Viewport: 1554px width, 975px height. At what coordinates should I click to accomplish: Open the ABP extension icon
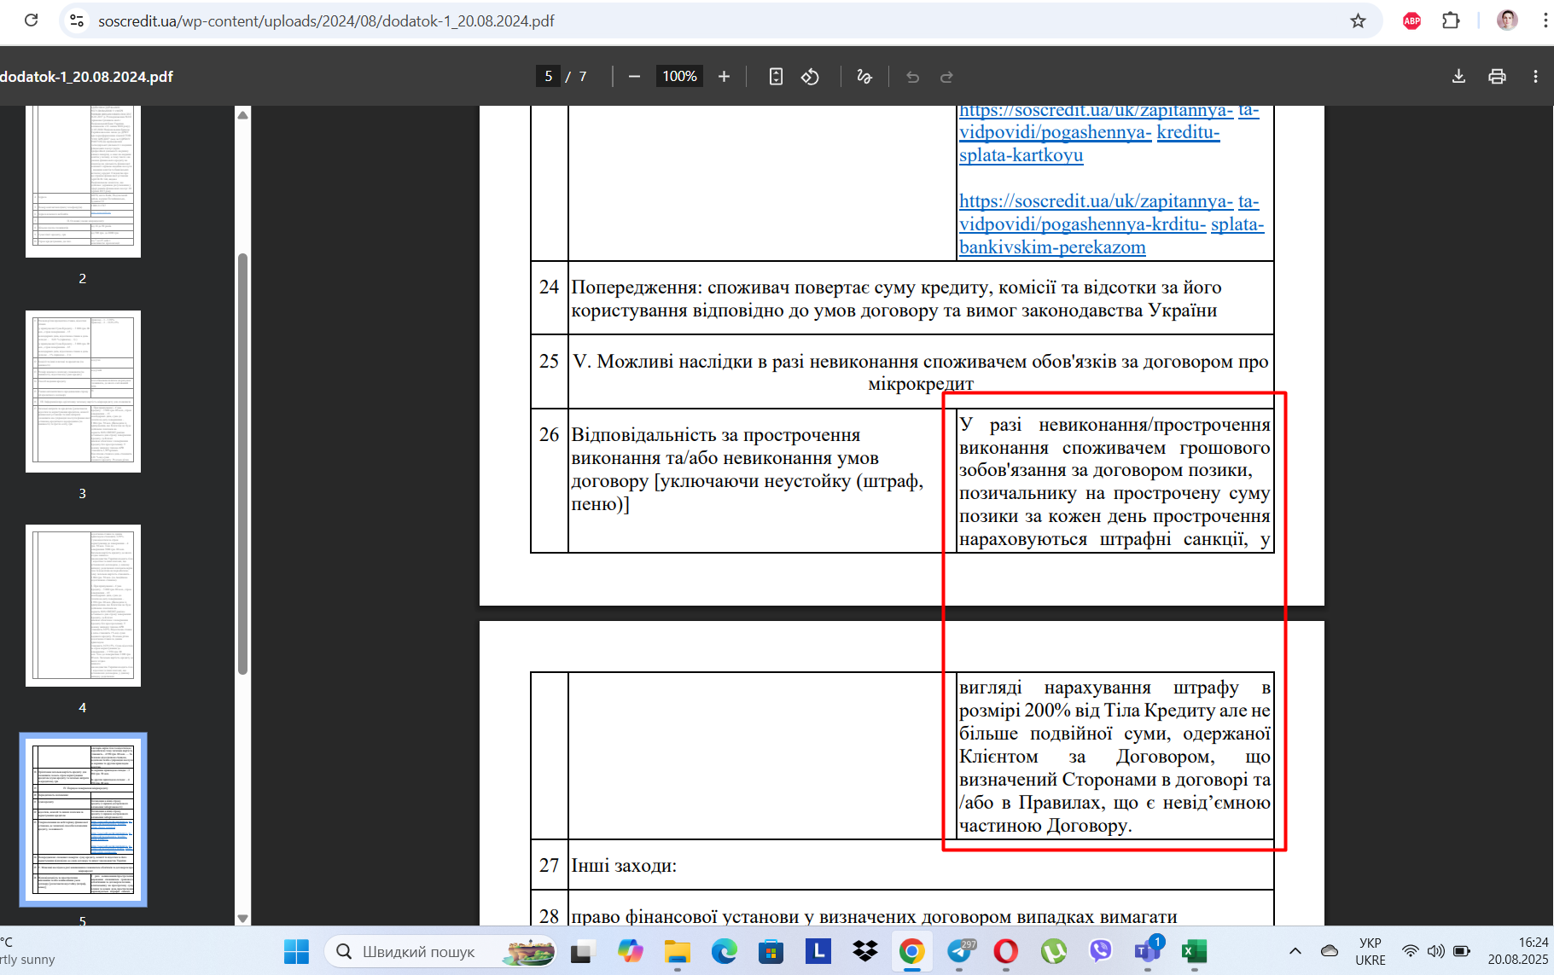click(x=1411, y=20)
